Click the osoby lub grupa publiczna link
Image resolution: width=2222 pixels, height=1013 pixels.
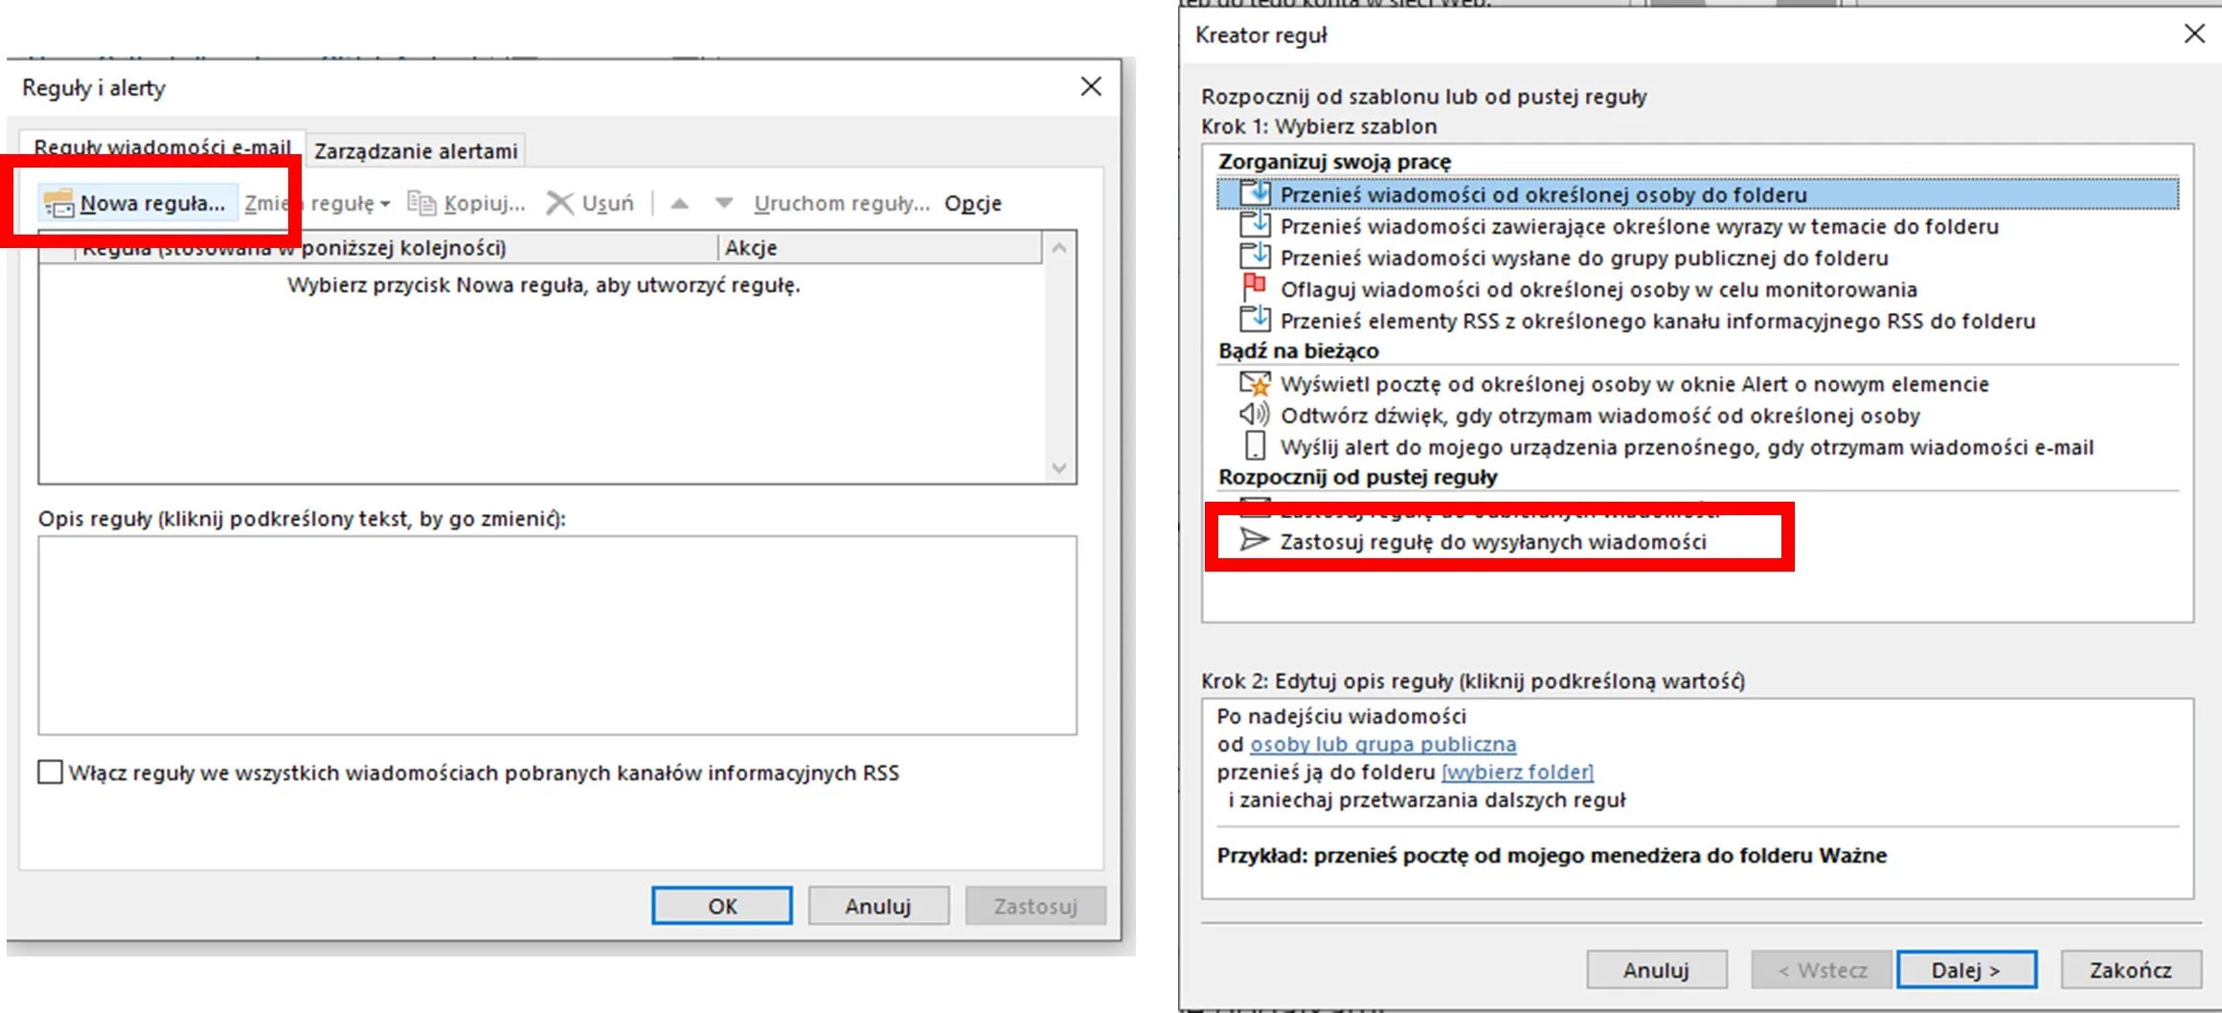click(1382, 744)
